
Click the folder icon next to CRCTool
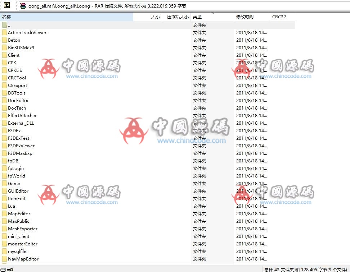[x=4, y=78]
